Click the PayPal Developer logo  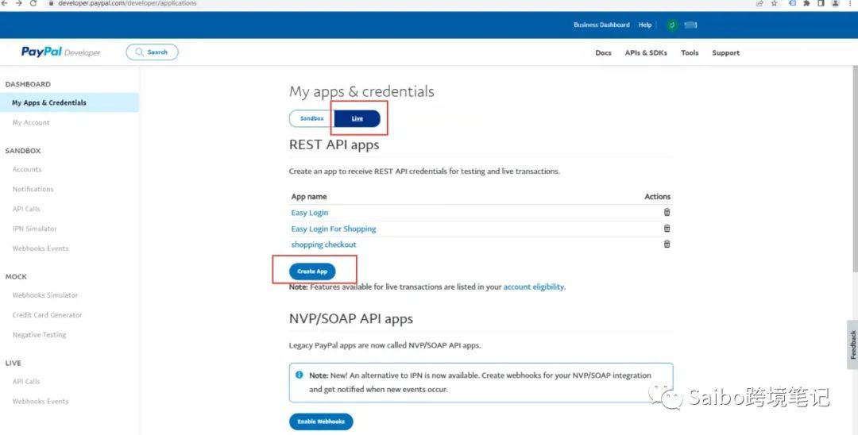[x=60, y=52]
